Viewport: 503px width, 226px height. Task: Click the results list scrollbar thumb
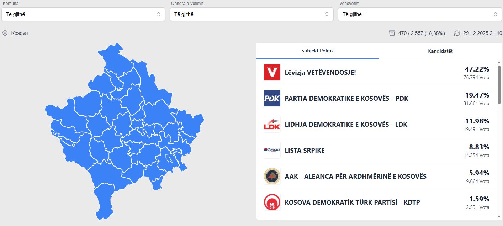(x=499, y=85)
